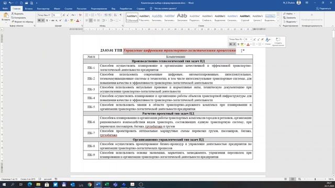
Task: Open the File (Файл) tab
Action: (x=5, y=8)
